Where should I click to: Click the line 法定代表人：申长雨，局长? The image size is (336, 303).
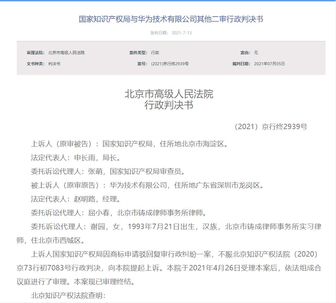(76, 158)
